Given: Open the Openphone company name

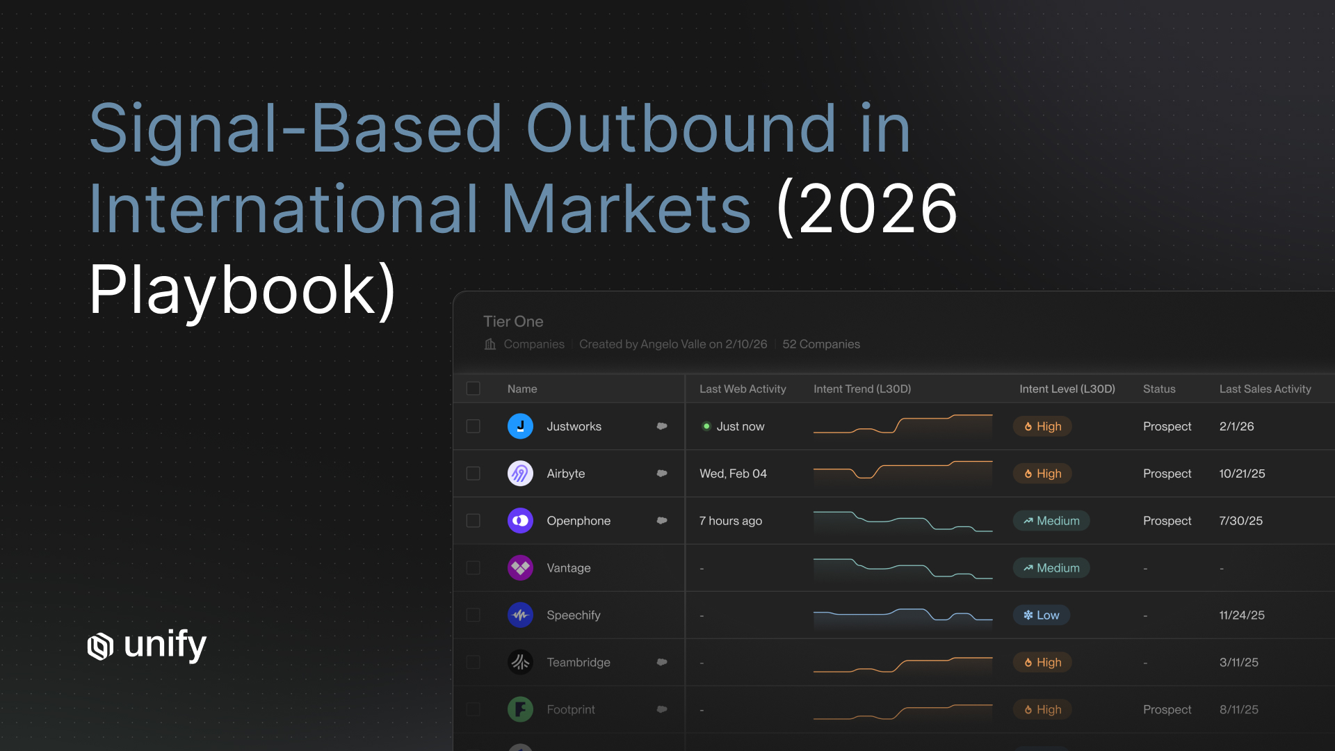Looking at the screenshot, I should 578,521.
